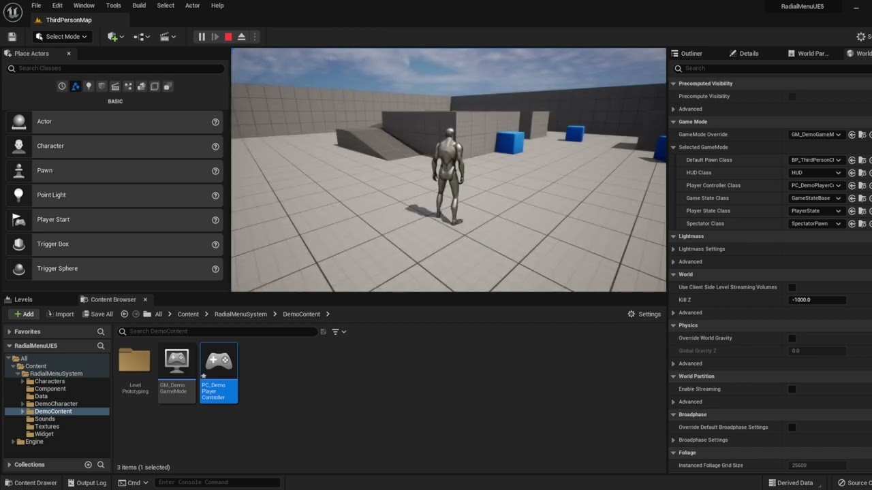Viewport: 872px width, 490px height.
Task: Toggle Enable Streaming checkbox
Action: tap(792, 389)
